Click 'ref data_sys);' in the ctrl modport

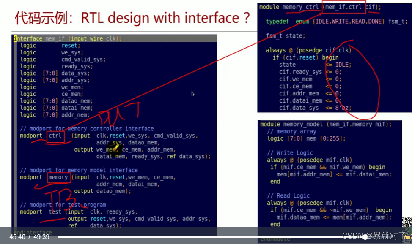tap(189, 156)
